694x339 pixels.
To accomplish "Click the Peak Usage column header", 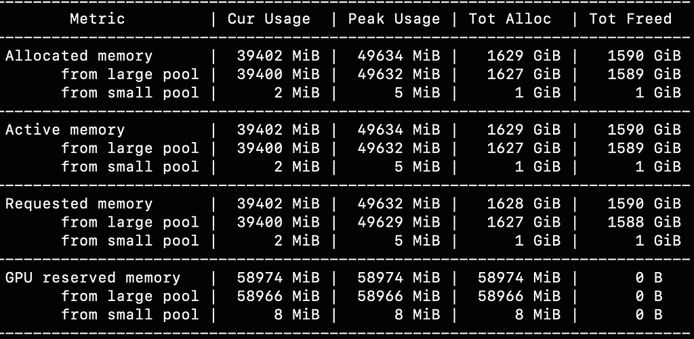I will click(394, 18).
